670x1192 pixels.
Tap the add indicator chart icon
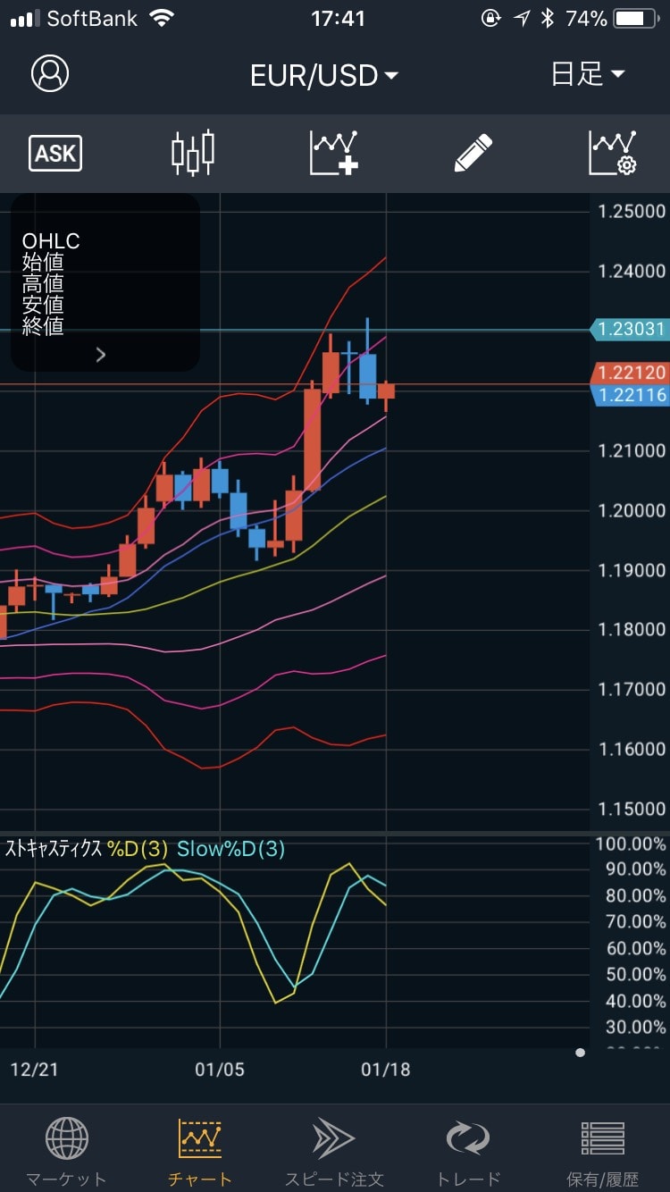click(x=334, y=153)
